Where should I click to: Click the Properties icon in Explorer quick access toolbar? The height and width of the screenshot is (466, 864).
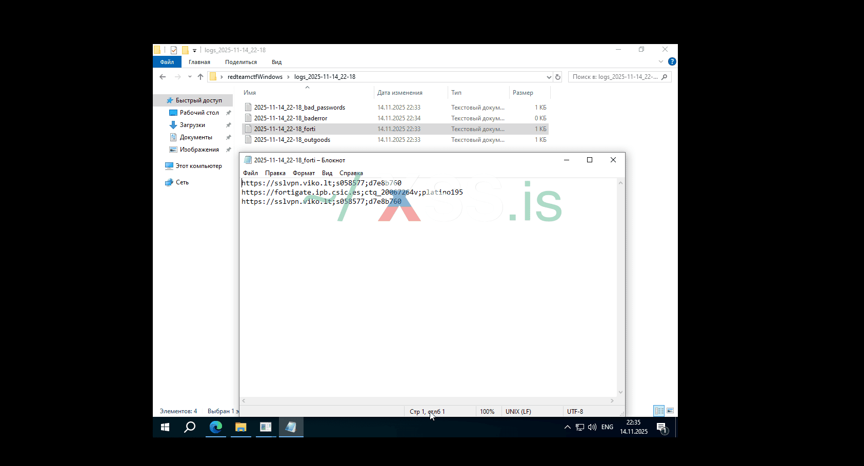click(x=174, y=50)
